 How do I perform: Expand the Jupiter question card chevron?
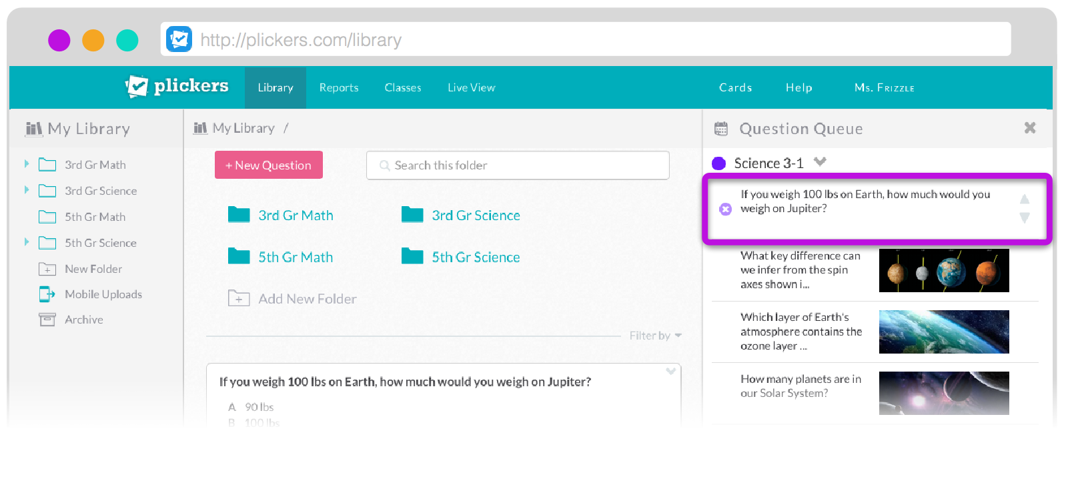(x=670, y=372)
